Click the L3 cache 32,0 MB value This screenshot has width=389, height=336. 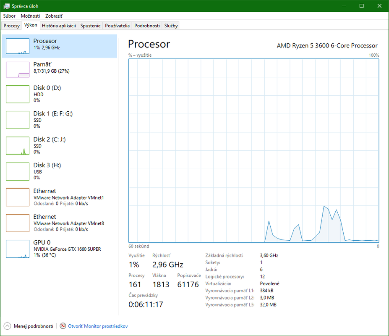click(268, 304)
